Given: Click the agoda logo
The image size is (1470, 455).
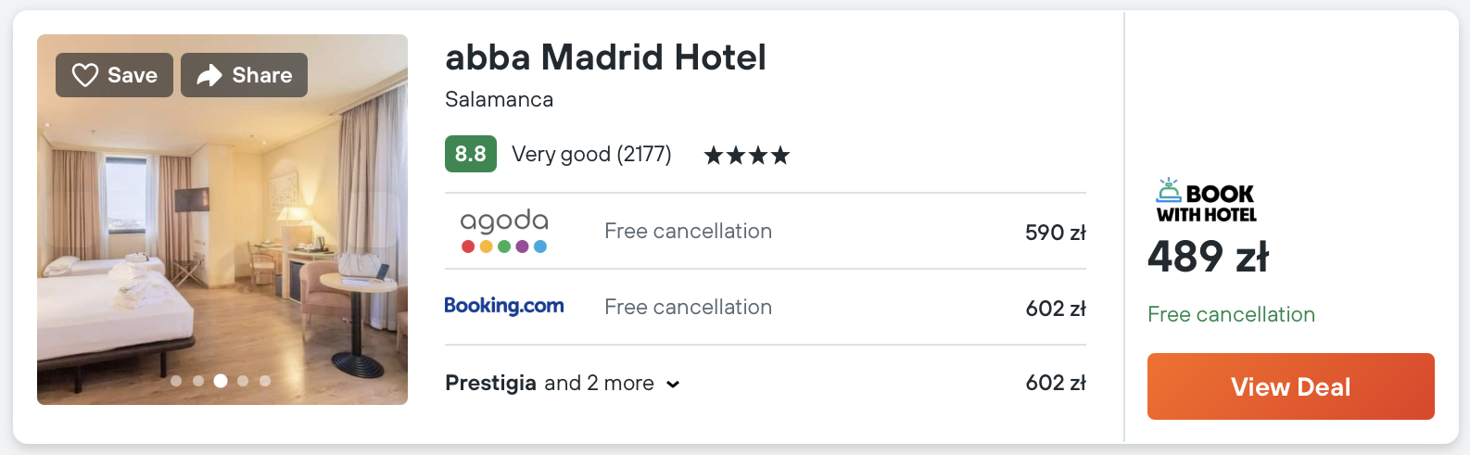Looking at the screenshot, I should coord(504,231).
